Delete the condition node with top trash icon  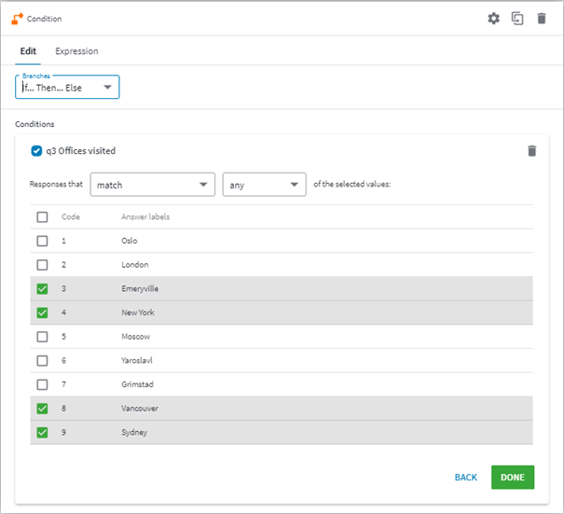tap(542, 19)
